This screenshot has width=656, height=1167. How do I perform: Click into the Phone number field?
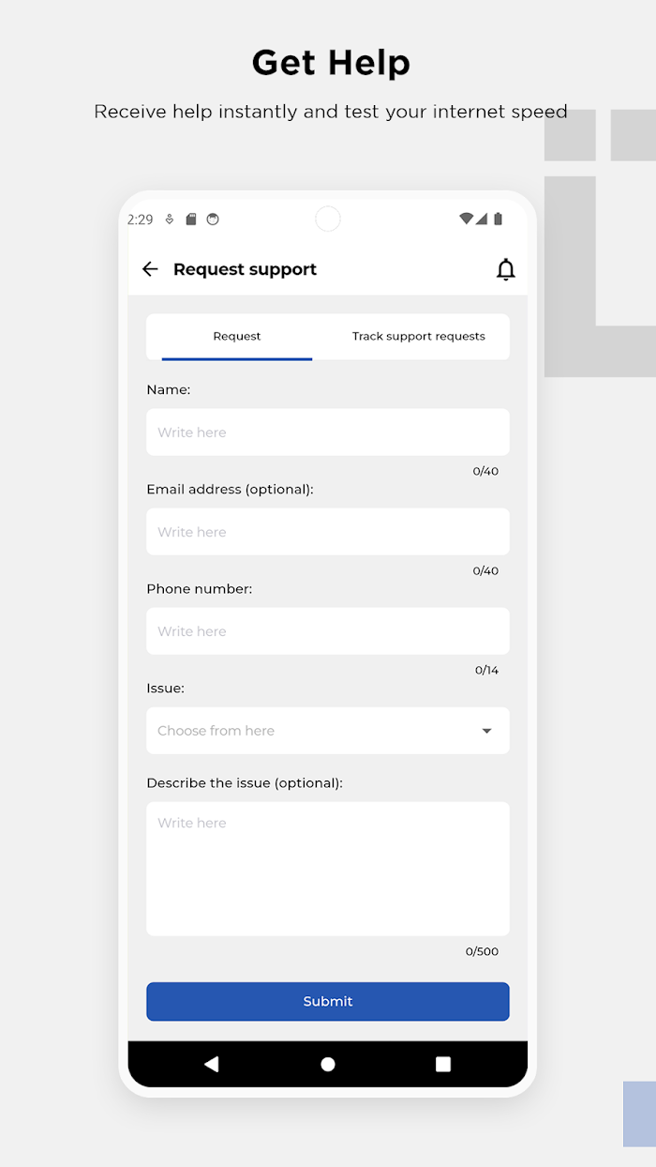pyautogui.click(x=328, y=631)
